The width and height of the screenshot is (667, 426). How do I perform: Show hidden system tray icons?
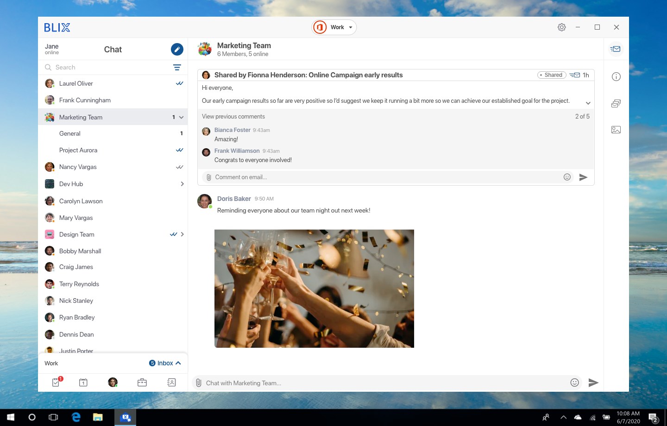coord(563,417)
